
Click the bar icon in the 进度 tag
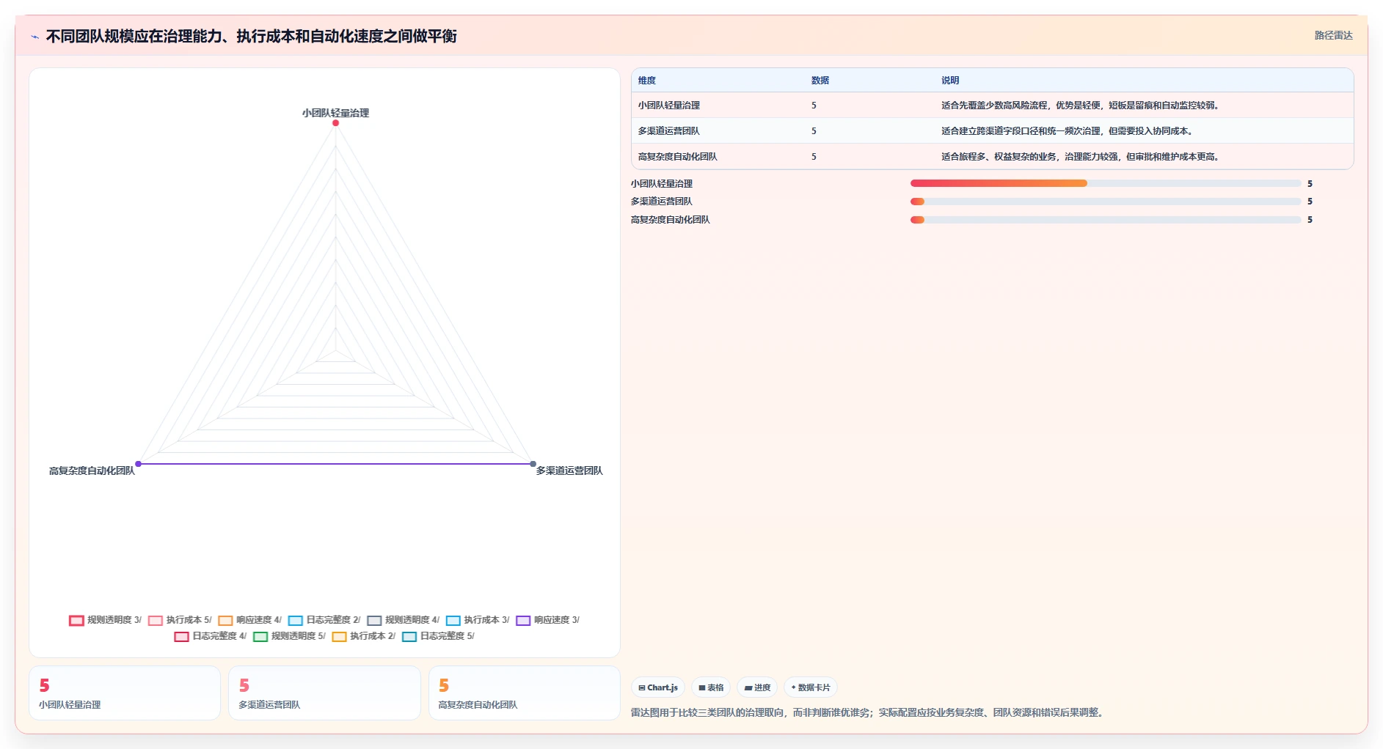point(748,688)
